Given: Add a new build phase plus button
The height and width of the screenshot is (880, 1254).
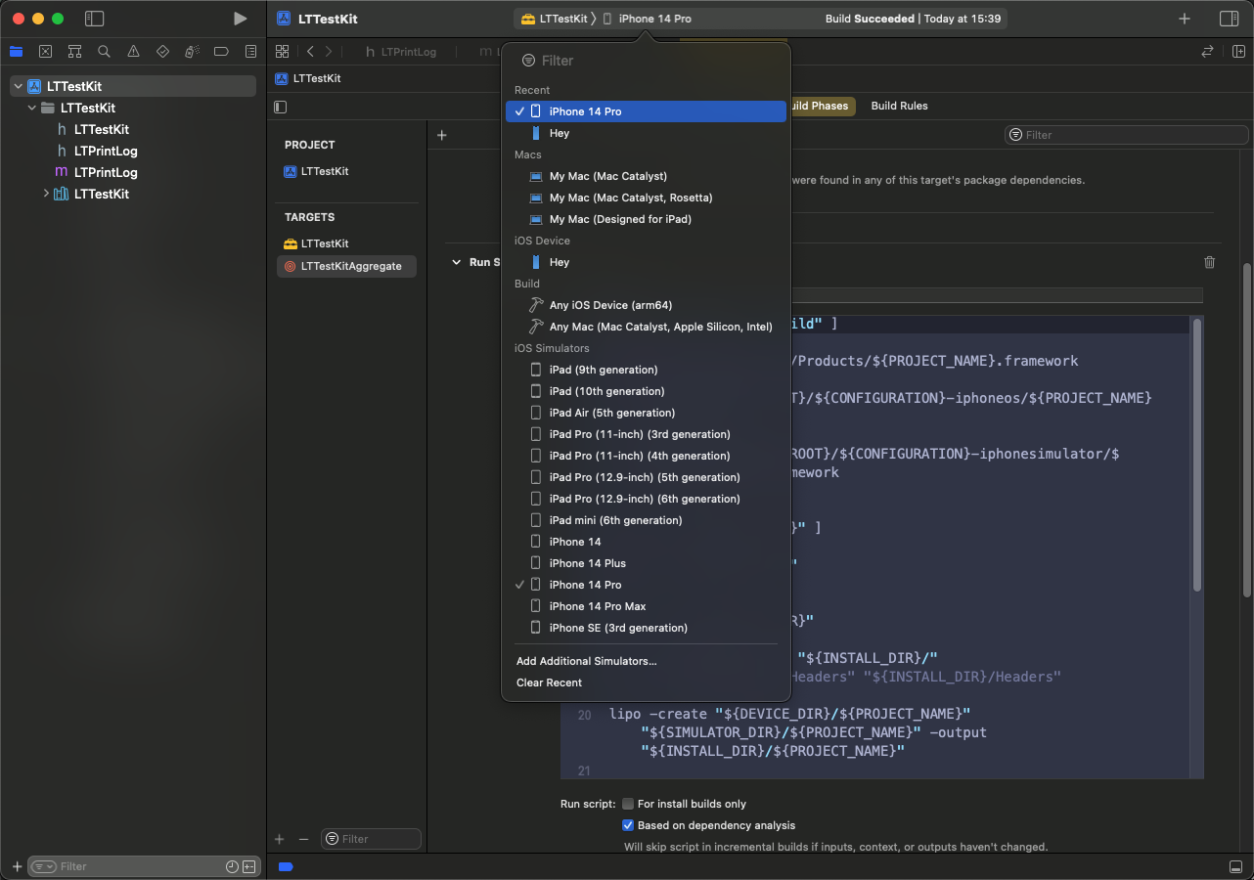Looking at the screenshot, I should pyautogui.click(x=441, y=135).
